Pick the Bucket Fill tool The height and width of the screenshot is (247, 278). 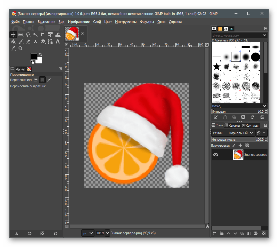coord(13,42)
